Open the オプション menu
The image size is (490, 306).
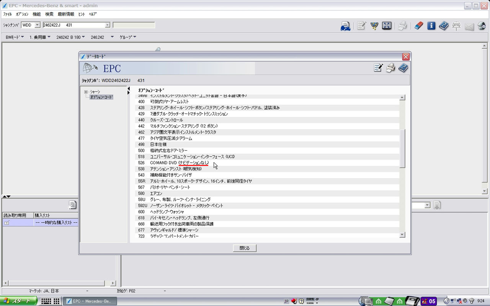[22, 14]
